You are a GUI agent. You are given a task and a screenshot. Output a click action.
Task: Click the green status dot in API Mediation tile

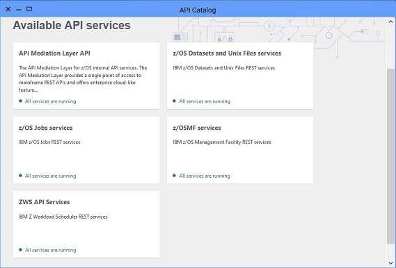20,101
